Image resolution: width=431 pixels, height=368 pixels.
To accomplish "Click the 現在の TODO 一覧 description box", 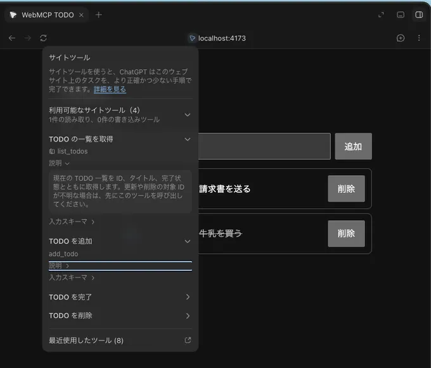I will tap(120, 191).
